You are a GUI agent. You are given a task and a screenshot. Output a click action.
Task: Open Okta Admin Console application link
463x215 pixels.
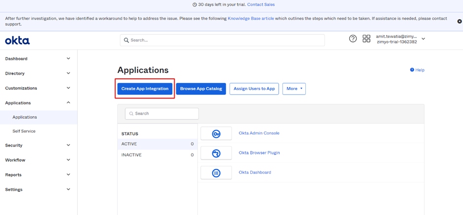[x=259, y=133]
